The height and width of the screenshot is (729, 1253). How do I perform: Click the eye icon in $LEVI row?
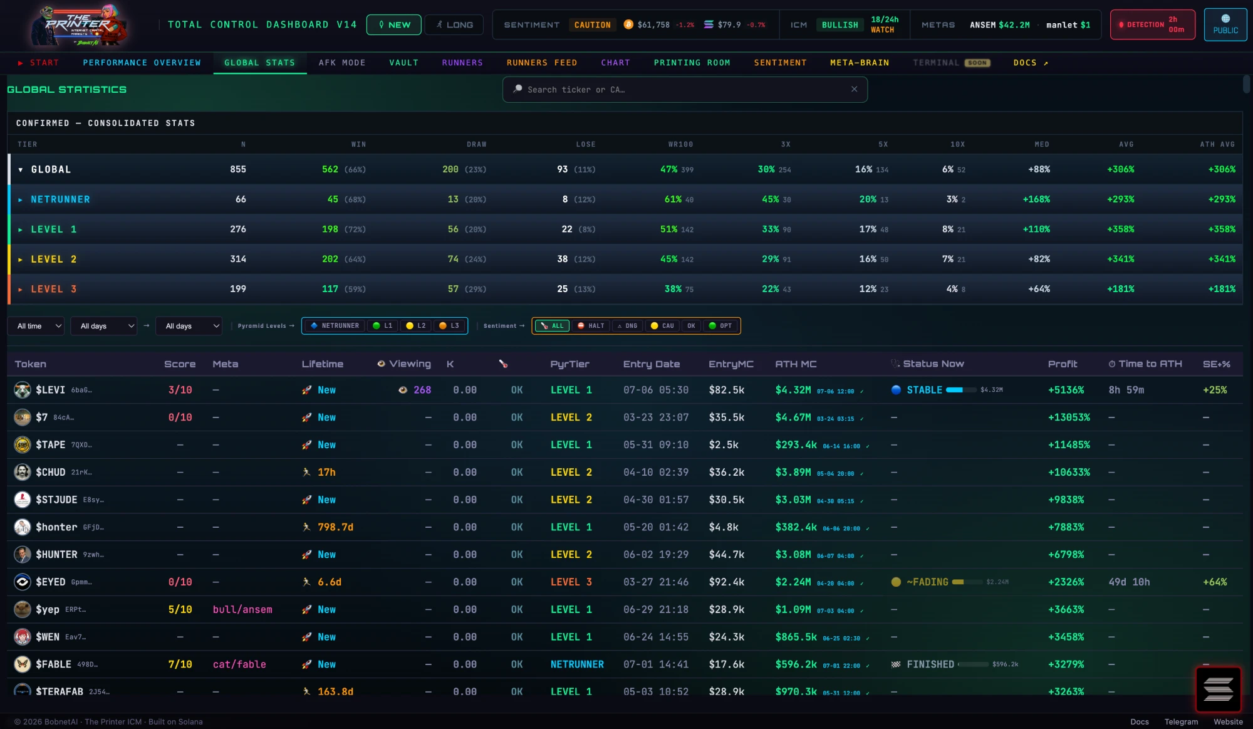coord(403,390)
